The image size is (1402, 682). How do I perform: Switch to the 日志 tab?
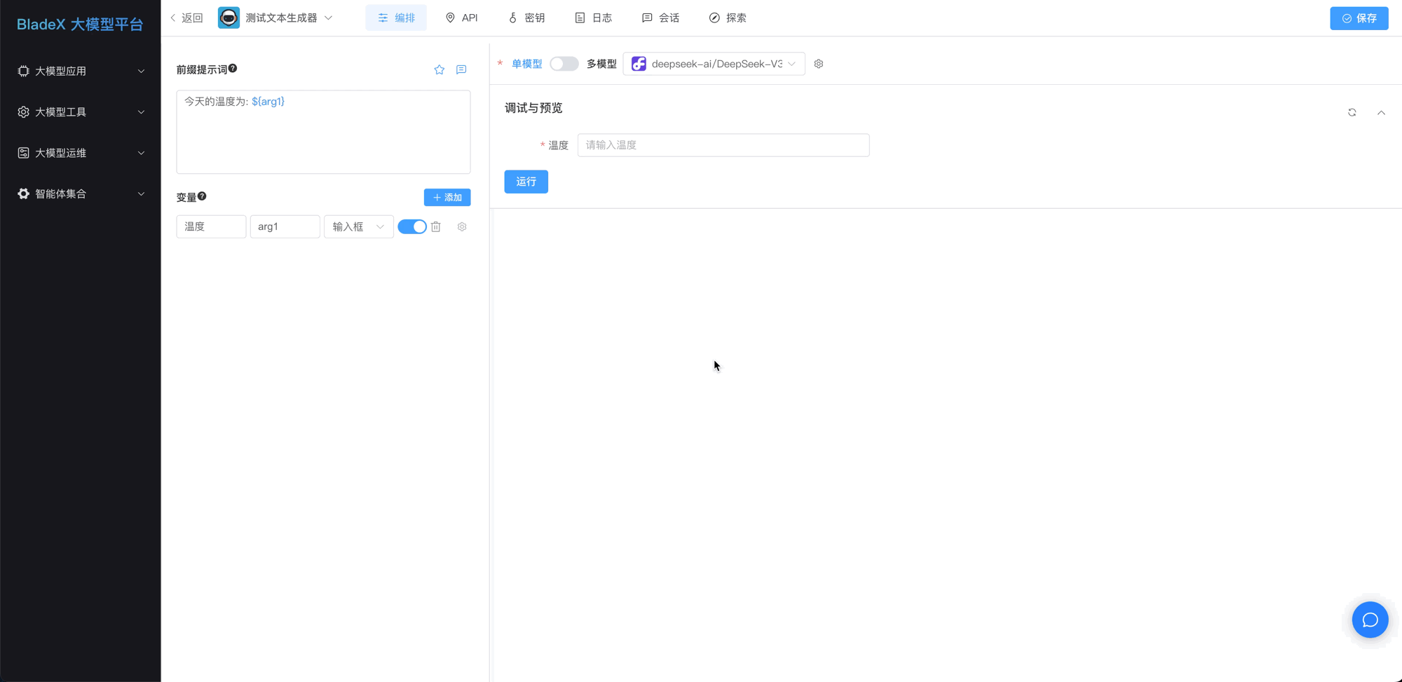click(x=593, y=18)
